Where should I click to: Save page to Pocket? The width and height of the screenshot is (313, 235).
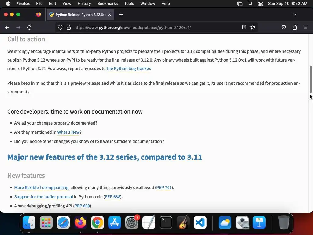pos(283,27)
